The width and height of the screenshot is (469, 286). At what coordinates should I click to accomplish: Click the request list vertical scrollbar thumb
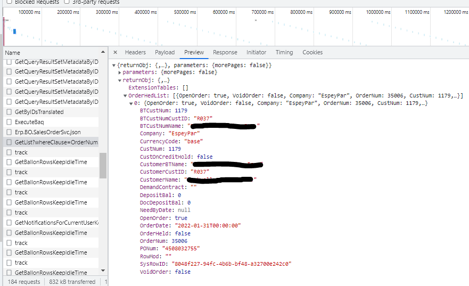click(x=103, y=165)
